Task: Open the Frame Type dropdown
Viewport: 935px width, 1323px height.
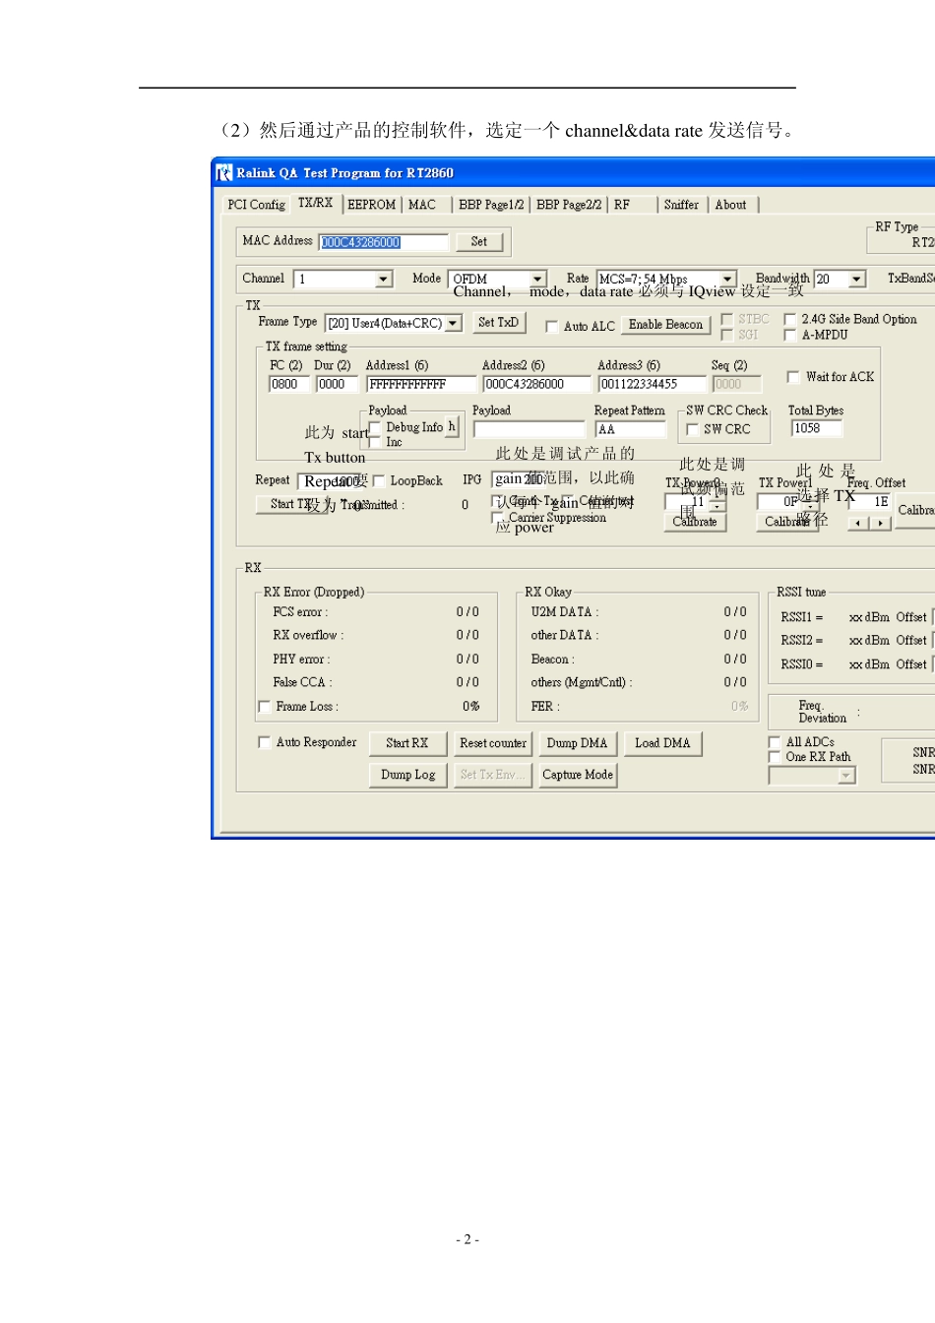Action: pyautogui.click(x=453, y=324)
